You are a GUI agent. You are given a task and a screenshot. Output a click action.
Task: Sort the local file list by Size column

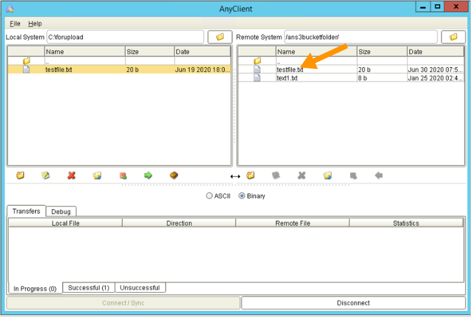(x=149, y=52)
